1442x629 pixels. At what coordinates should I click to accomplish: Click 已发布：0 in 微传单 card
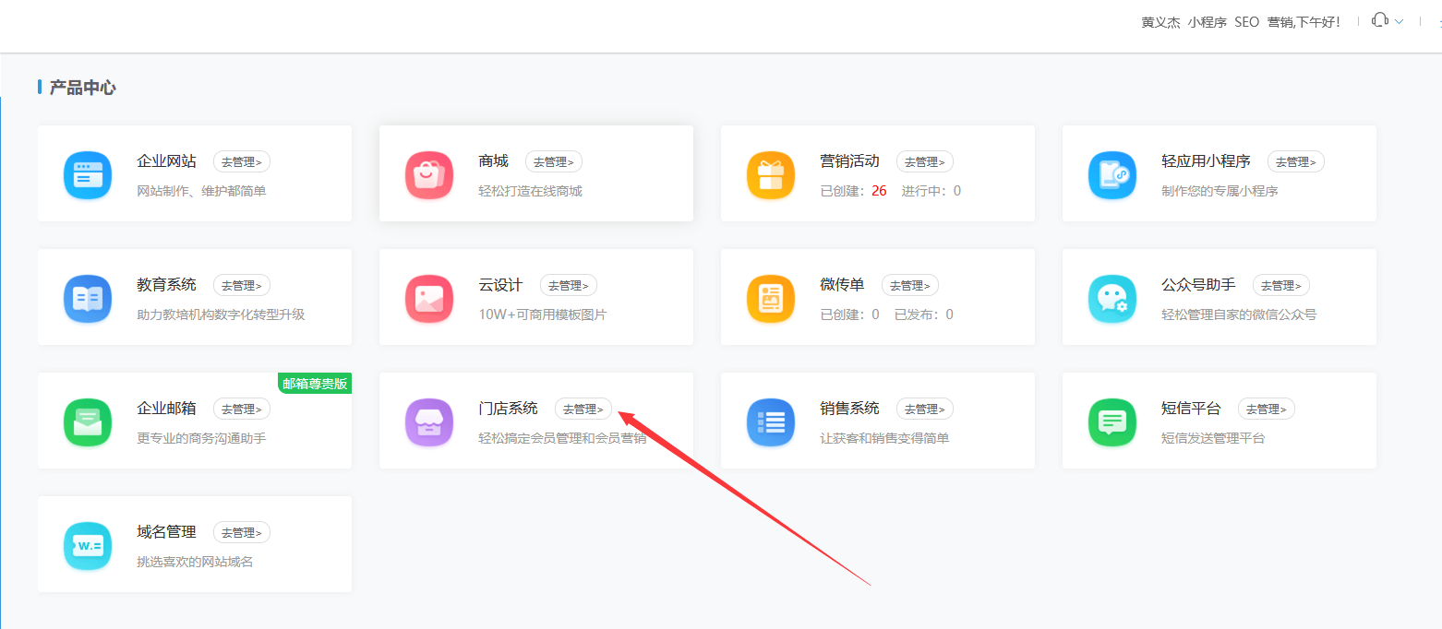924,314
